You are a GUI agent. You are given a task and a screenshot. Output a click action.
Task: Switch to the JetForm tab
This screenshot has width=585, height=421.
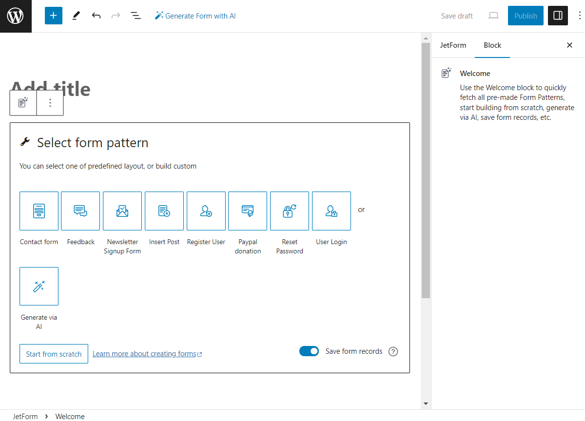tap(453, 45)
